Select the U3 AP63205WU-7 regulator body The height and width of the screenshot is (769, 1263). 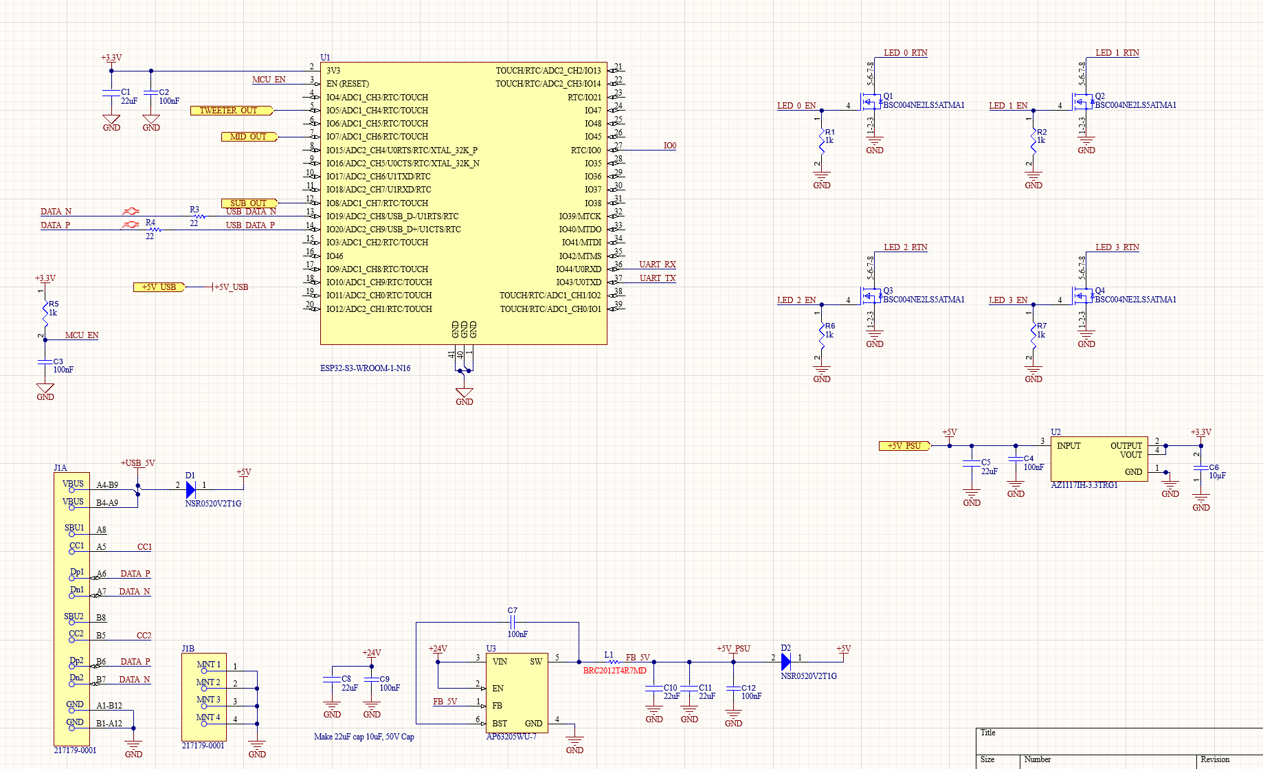[517, 693]
